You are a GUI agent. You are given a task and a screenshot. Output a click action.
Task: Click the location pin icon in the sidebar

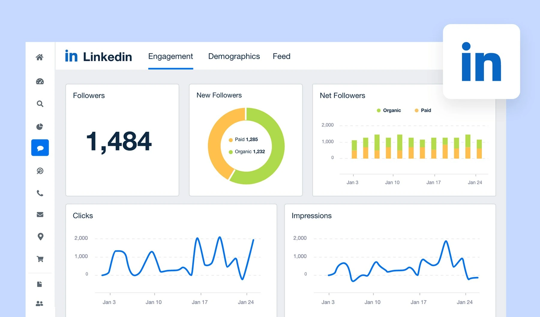click(x=40, y=236)
